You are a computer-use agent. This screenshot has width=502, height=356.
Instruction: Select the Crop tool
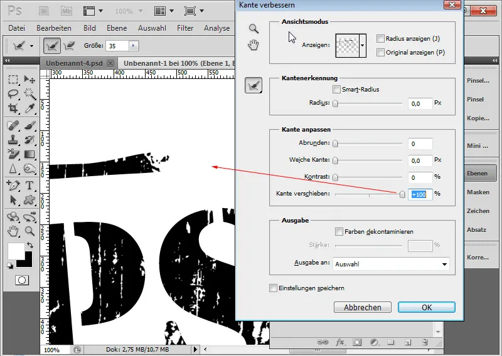(x=13, y=108)
